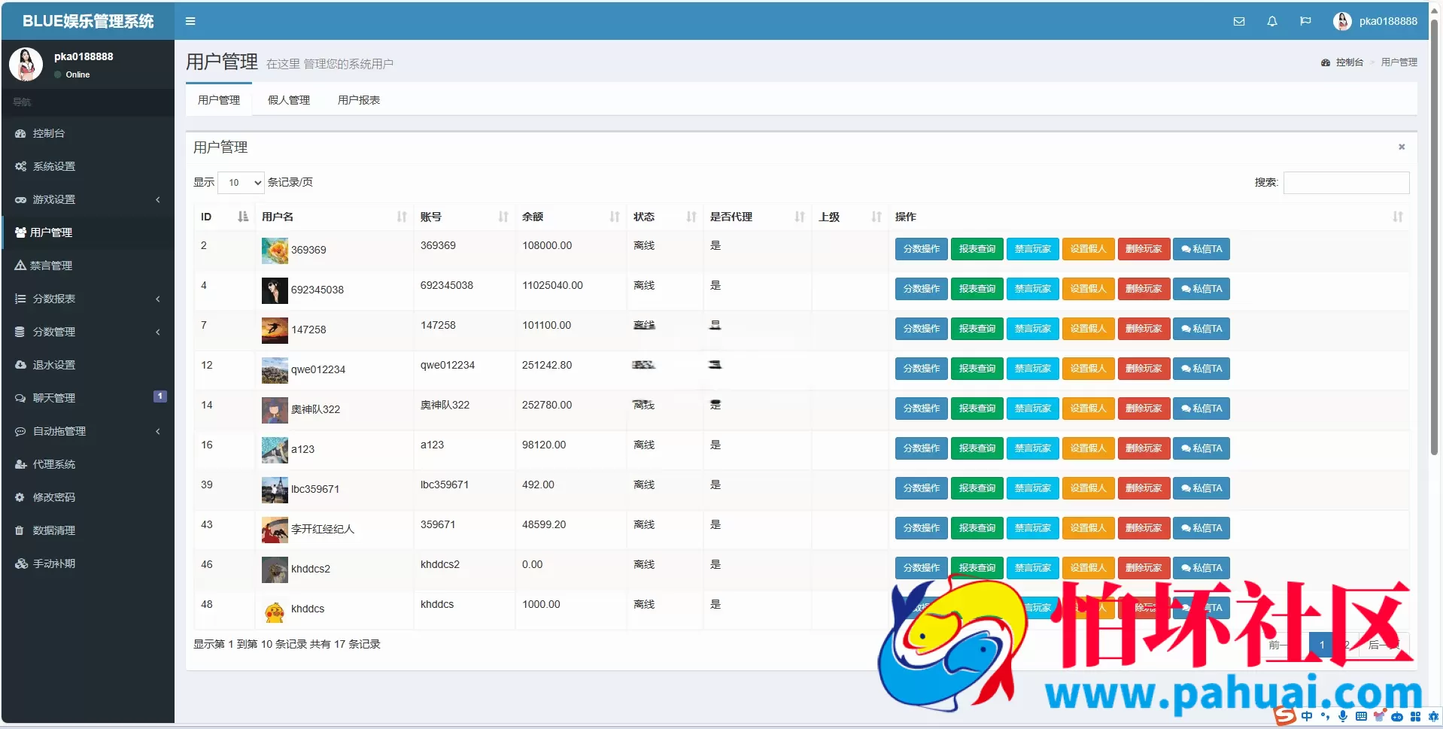Expand 自动拖管理 submenu
The width and height of the screenshot is (1443, 729).
point(88,431)
